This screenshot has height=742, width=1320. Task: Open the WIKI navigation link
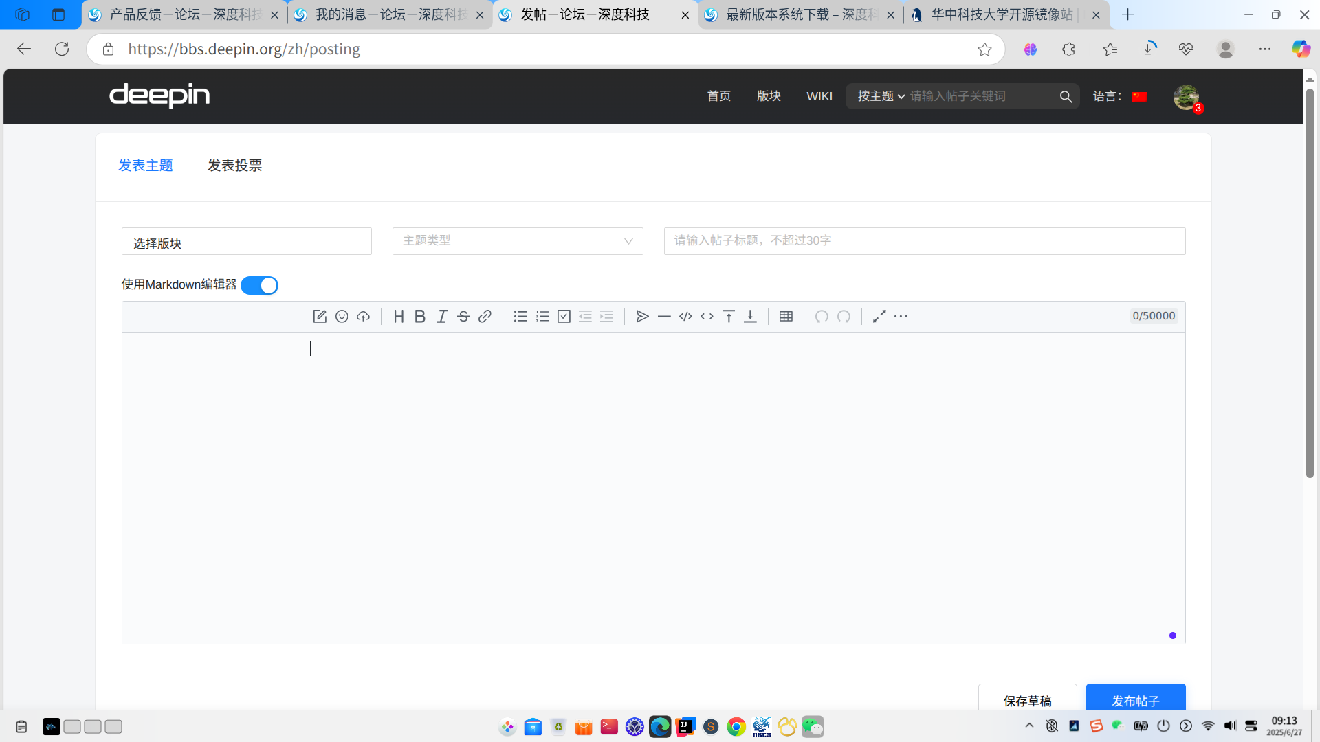[x=819, y=96]
